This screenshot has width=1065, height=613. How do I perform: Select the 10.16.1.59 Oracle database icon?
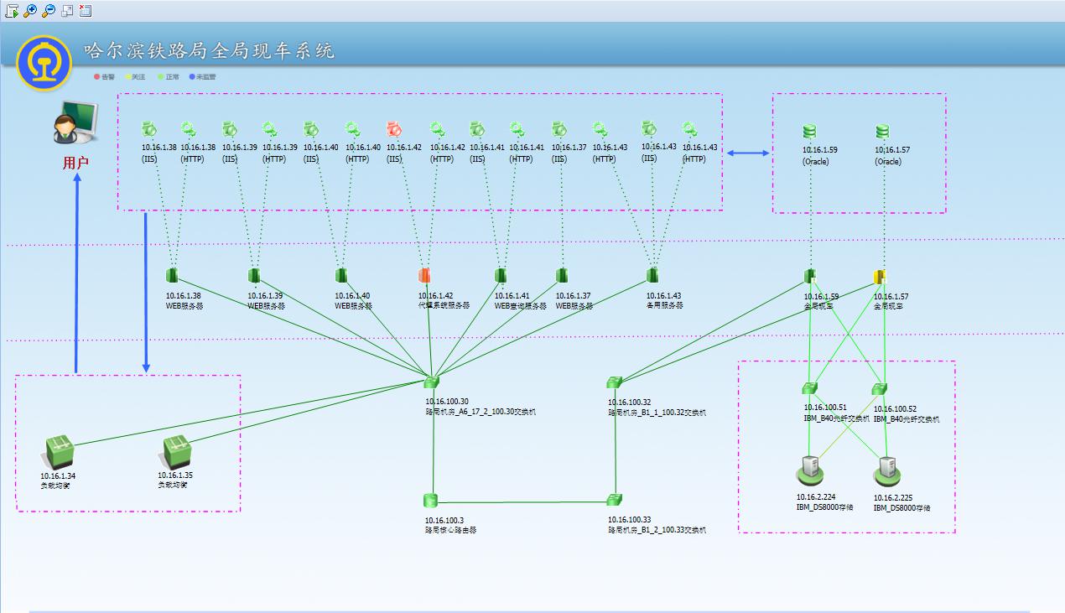[x=808, y=132]
